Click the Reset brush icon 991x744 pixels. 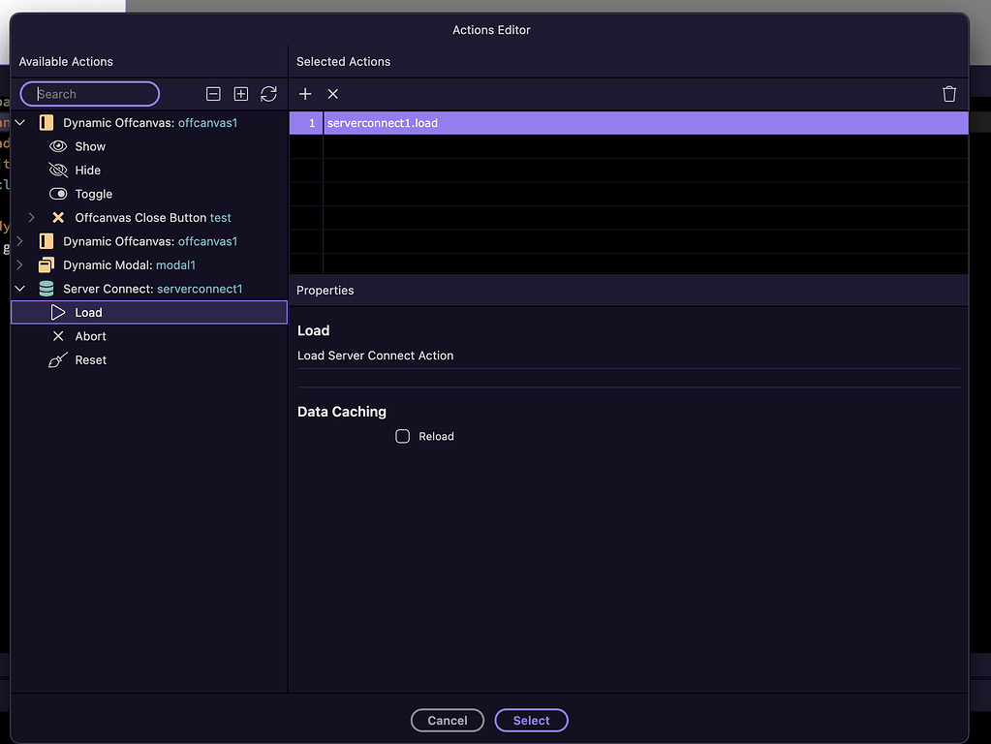pos(58,359)
